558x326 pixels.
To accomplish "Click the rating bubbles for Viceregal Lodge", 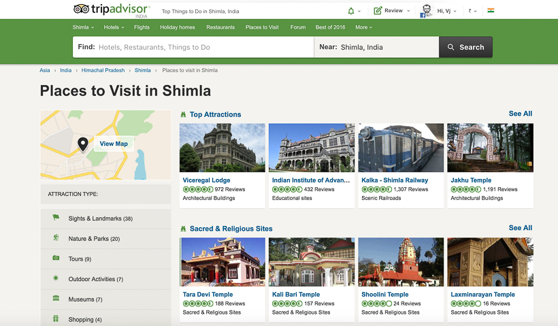I will [x=198, y=189].
